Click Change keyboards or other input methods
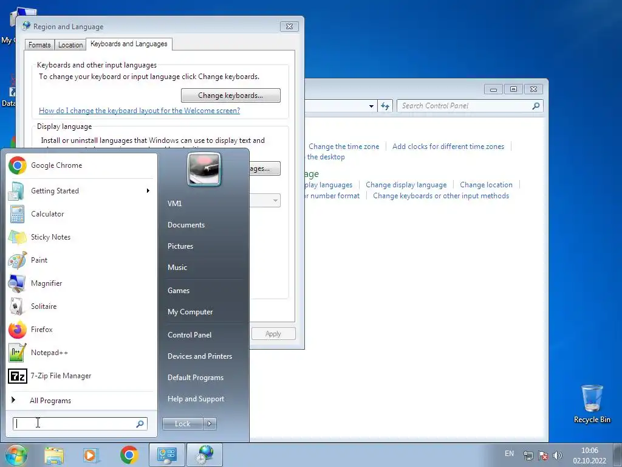Viewport: 622px width, 467px height. point(441,196)
